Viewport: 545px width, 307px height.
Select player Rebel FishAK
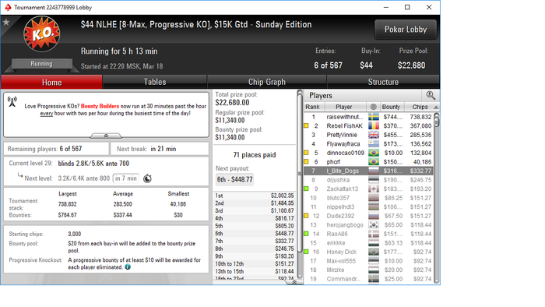[368, 126]
